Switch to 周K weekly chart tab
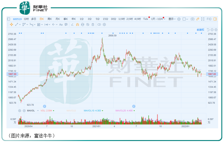The height and width of the screenshot is (143, 224). click(x=49, y=19)
